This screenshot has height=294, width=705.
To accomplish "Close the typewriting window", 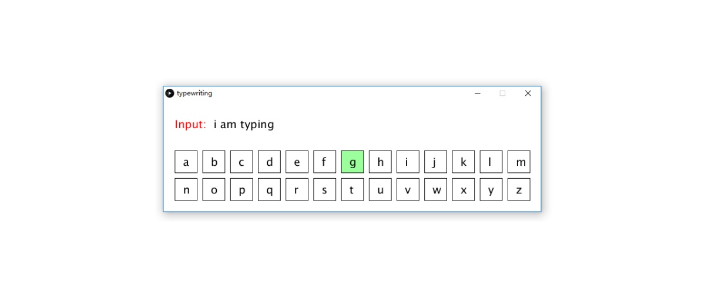I will 528,93.
